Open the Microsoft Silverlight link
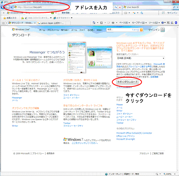This screenshot has height=176, width=179. click(126, 139)
